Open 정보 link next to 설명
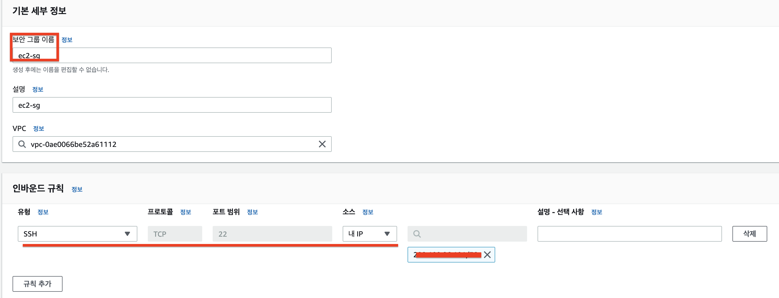Screen dimensions: 779x298 coord(38,90)
